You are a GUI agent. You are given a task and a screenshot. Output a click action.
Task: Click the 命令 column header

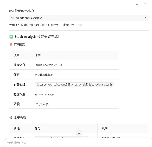[37, 128]
